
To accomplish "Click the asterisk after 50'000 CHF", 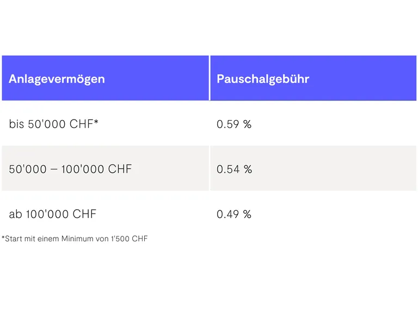I will (96, 122).
